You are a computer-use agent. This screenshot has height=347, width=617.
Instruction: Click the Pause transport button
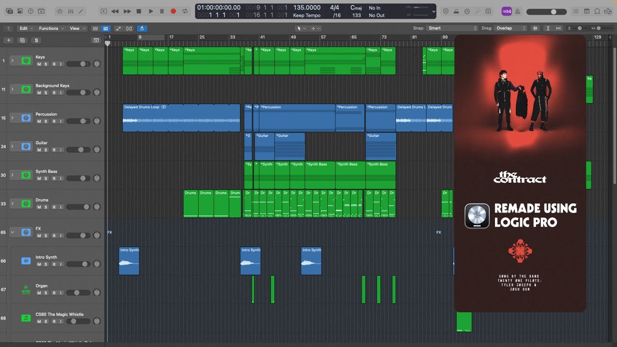tap(162, 11)
